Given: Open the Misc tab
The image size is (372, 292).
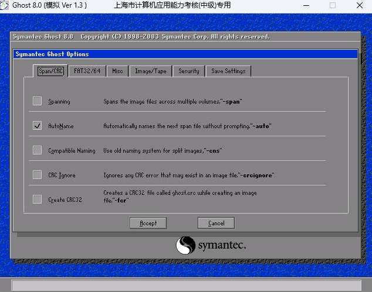Looking at the screenshot, I should pos(117,71).
